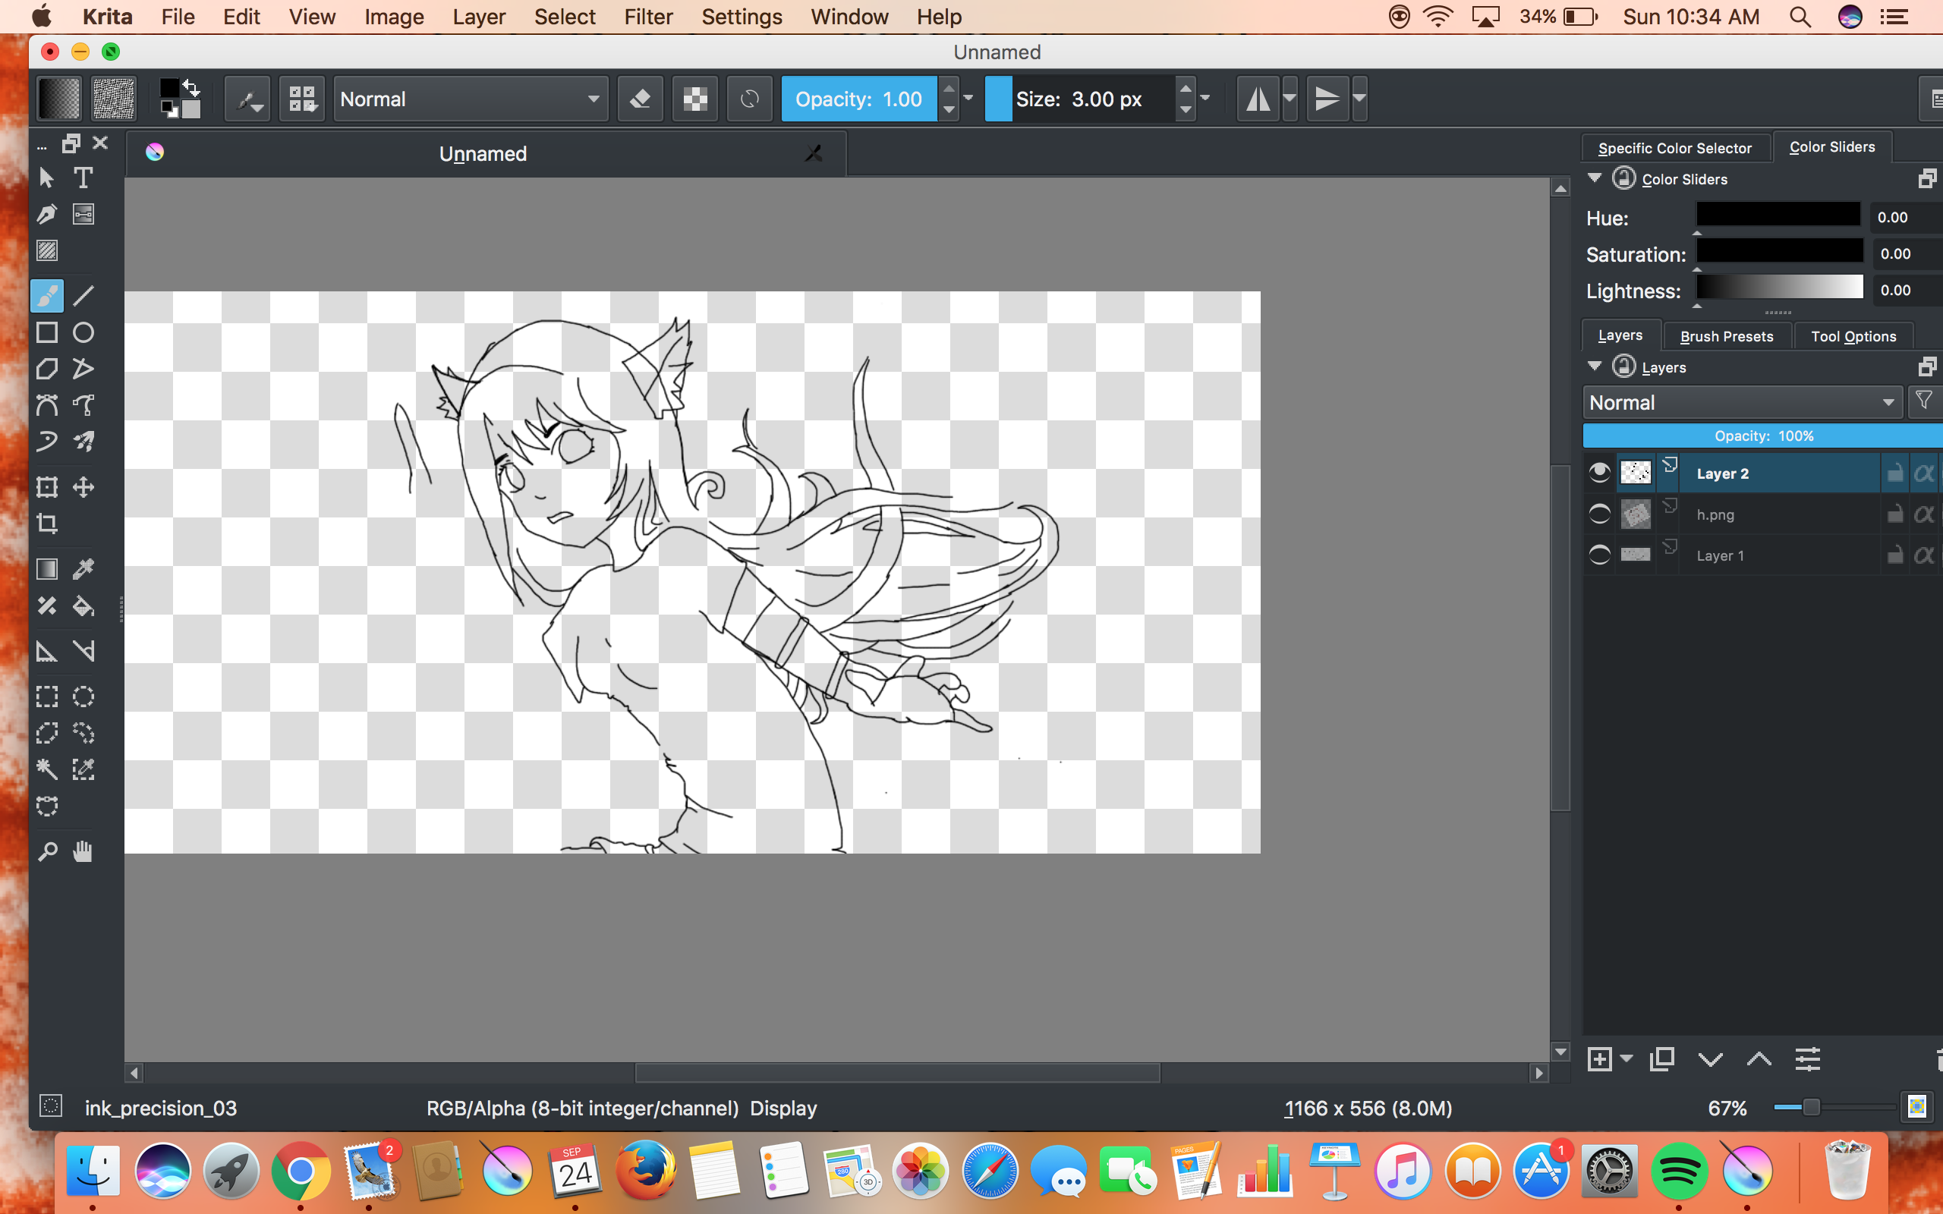Image resolution: width=1943 pixels, height=1214 pixels.
Task: Select the Polyline tool
Action: point(83,370)
